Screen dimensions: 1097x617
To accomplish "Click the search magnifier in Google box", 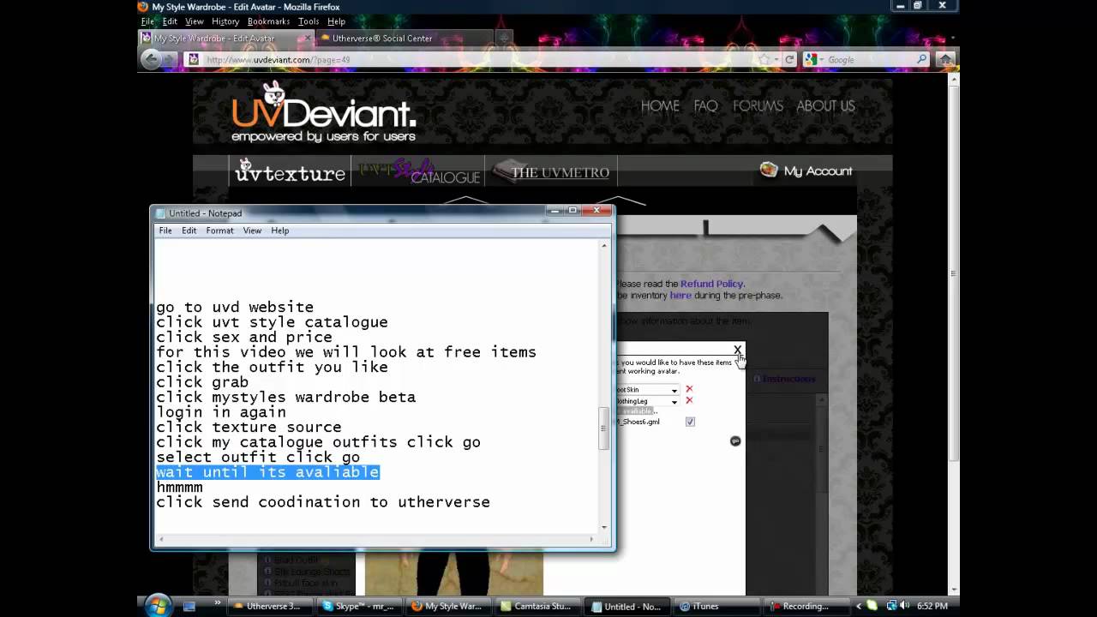I will (x=921, y=59).
